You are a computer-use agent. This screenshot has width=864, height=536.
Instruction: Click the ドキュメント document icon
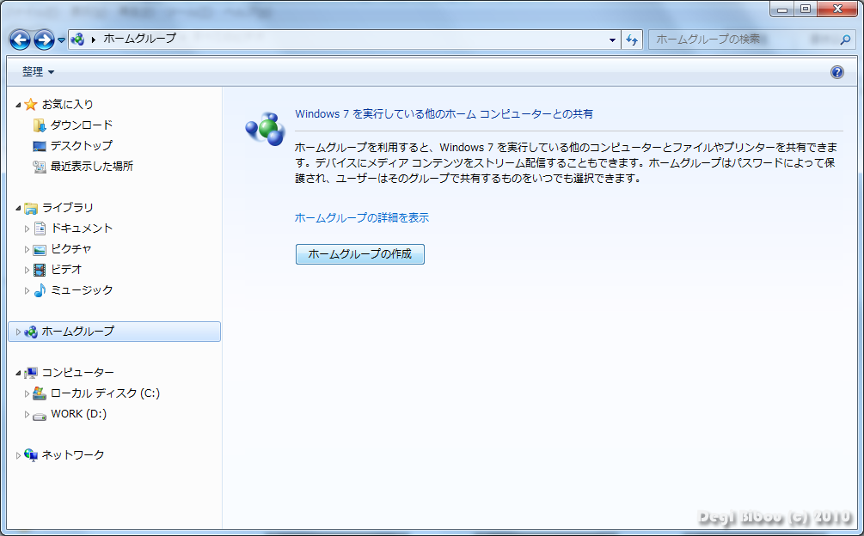[40, 228]
